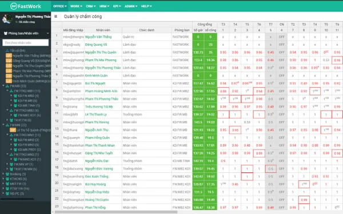Click the Booking (5) group icon
The width and height of the screenshot is (343, 214).
pyautogui.click(x=7, y=174)
